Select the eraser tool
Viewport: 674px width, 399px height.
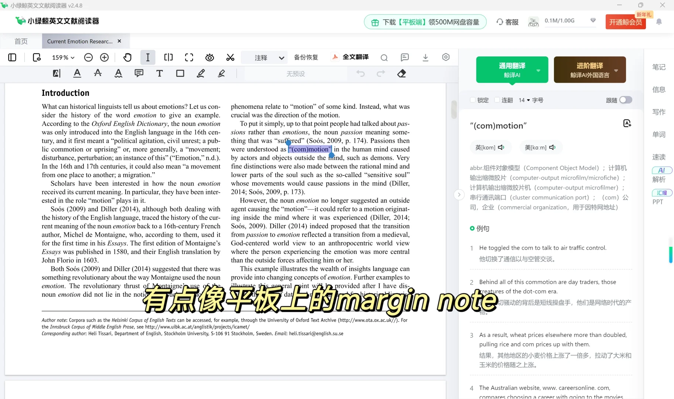click(401, 73)
